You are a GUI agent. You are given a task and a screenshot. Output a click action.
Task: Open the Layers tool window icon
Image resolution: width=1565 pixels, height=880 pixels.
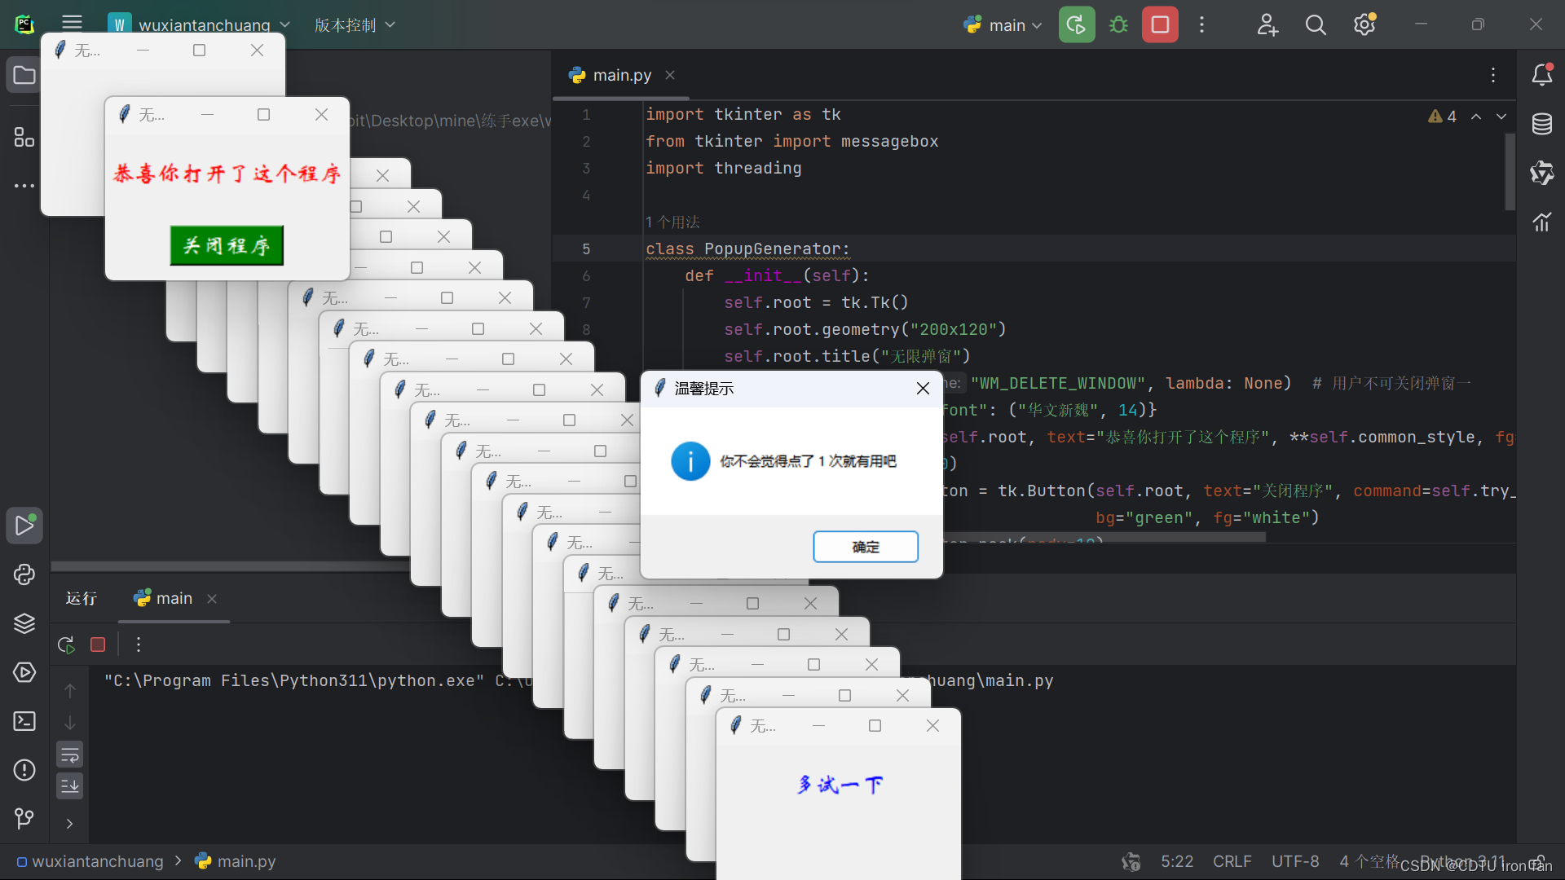24,623
